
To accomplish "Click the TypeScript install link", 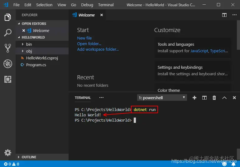I will pyautogui.click(x=219, y=51).
